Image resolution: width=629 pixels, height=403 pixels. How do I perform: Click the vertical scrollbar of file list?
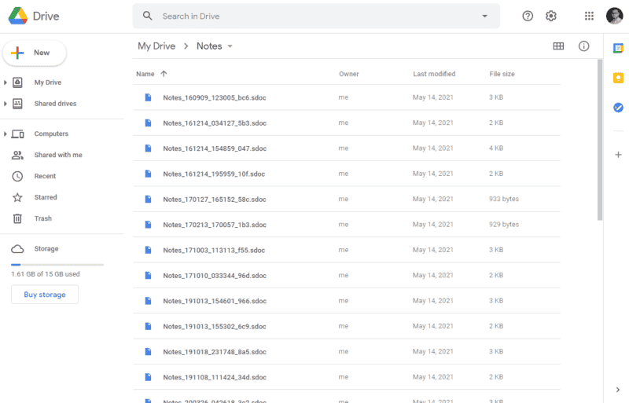pos(600,140)
